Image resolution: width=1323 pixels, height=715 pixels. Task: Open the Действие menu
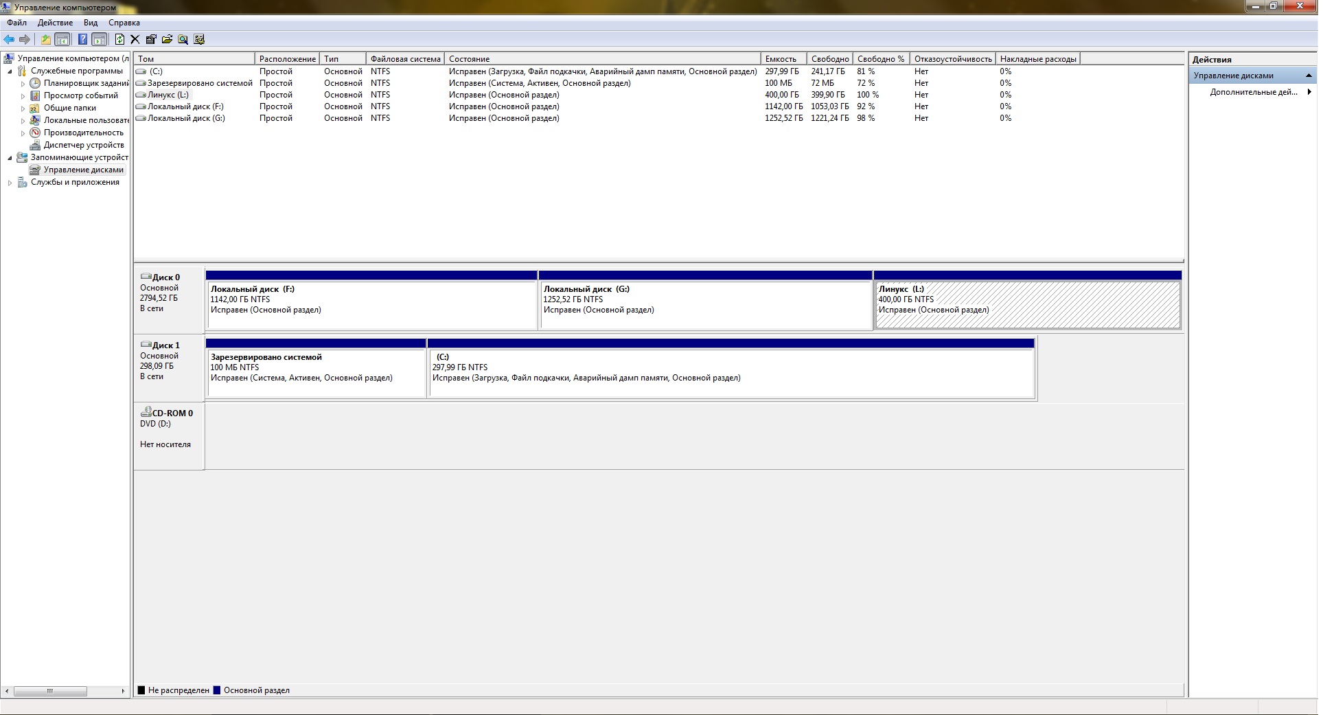[55, 23]
